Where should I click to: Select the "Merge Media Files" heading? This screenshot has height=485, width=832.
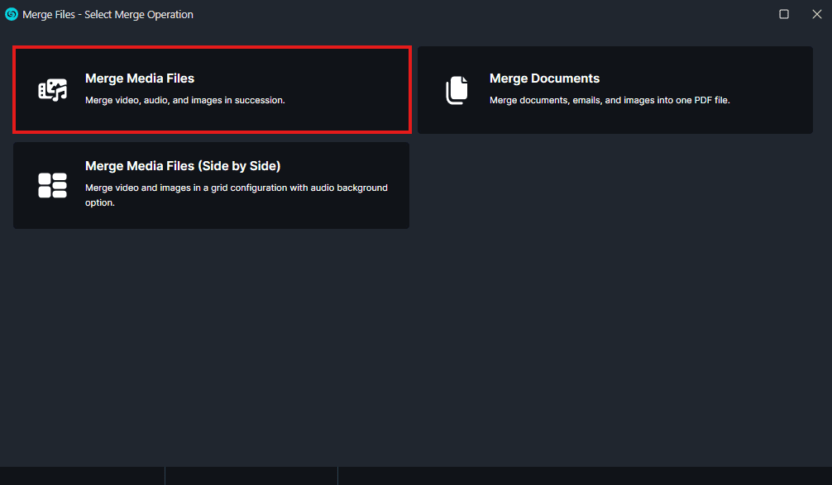point(140,78)
